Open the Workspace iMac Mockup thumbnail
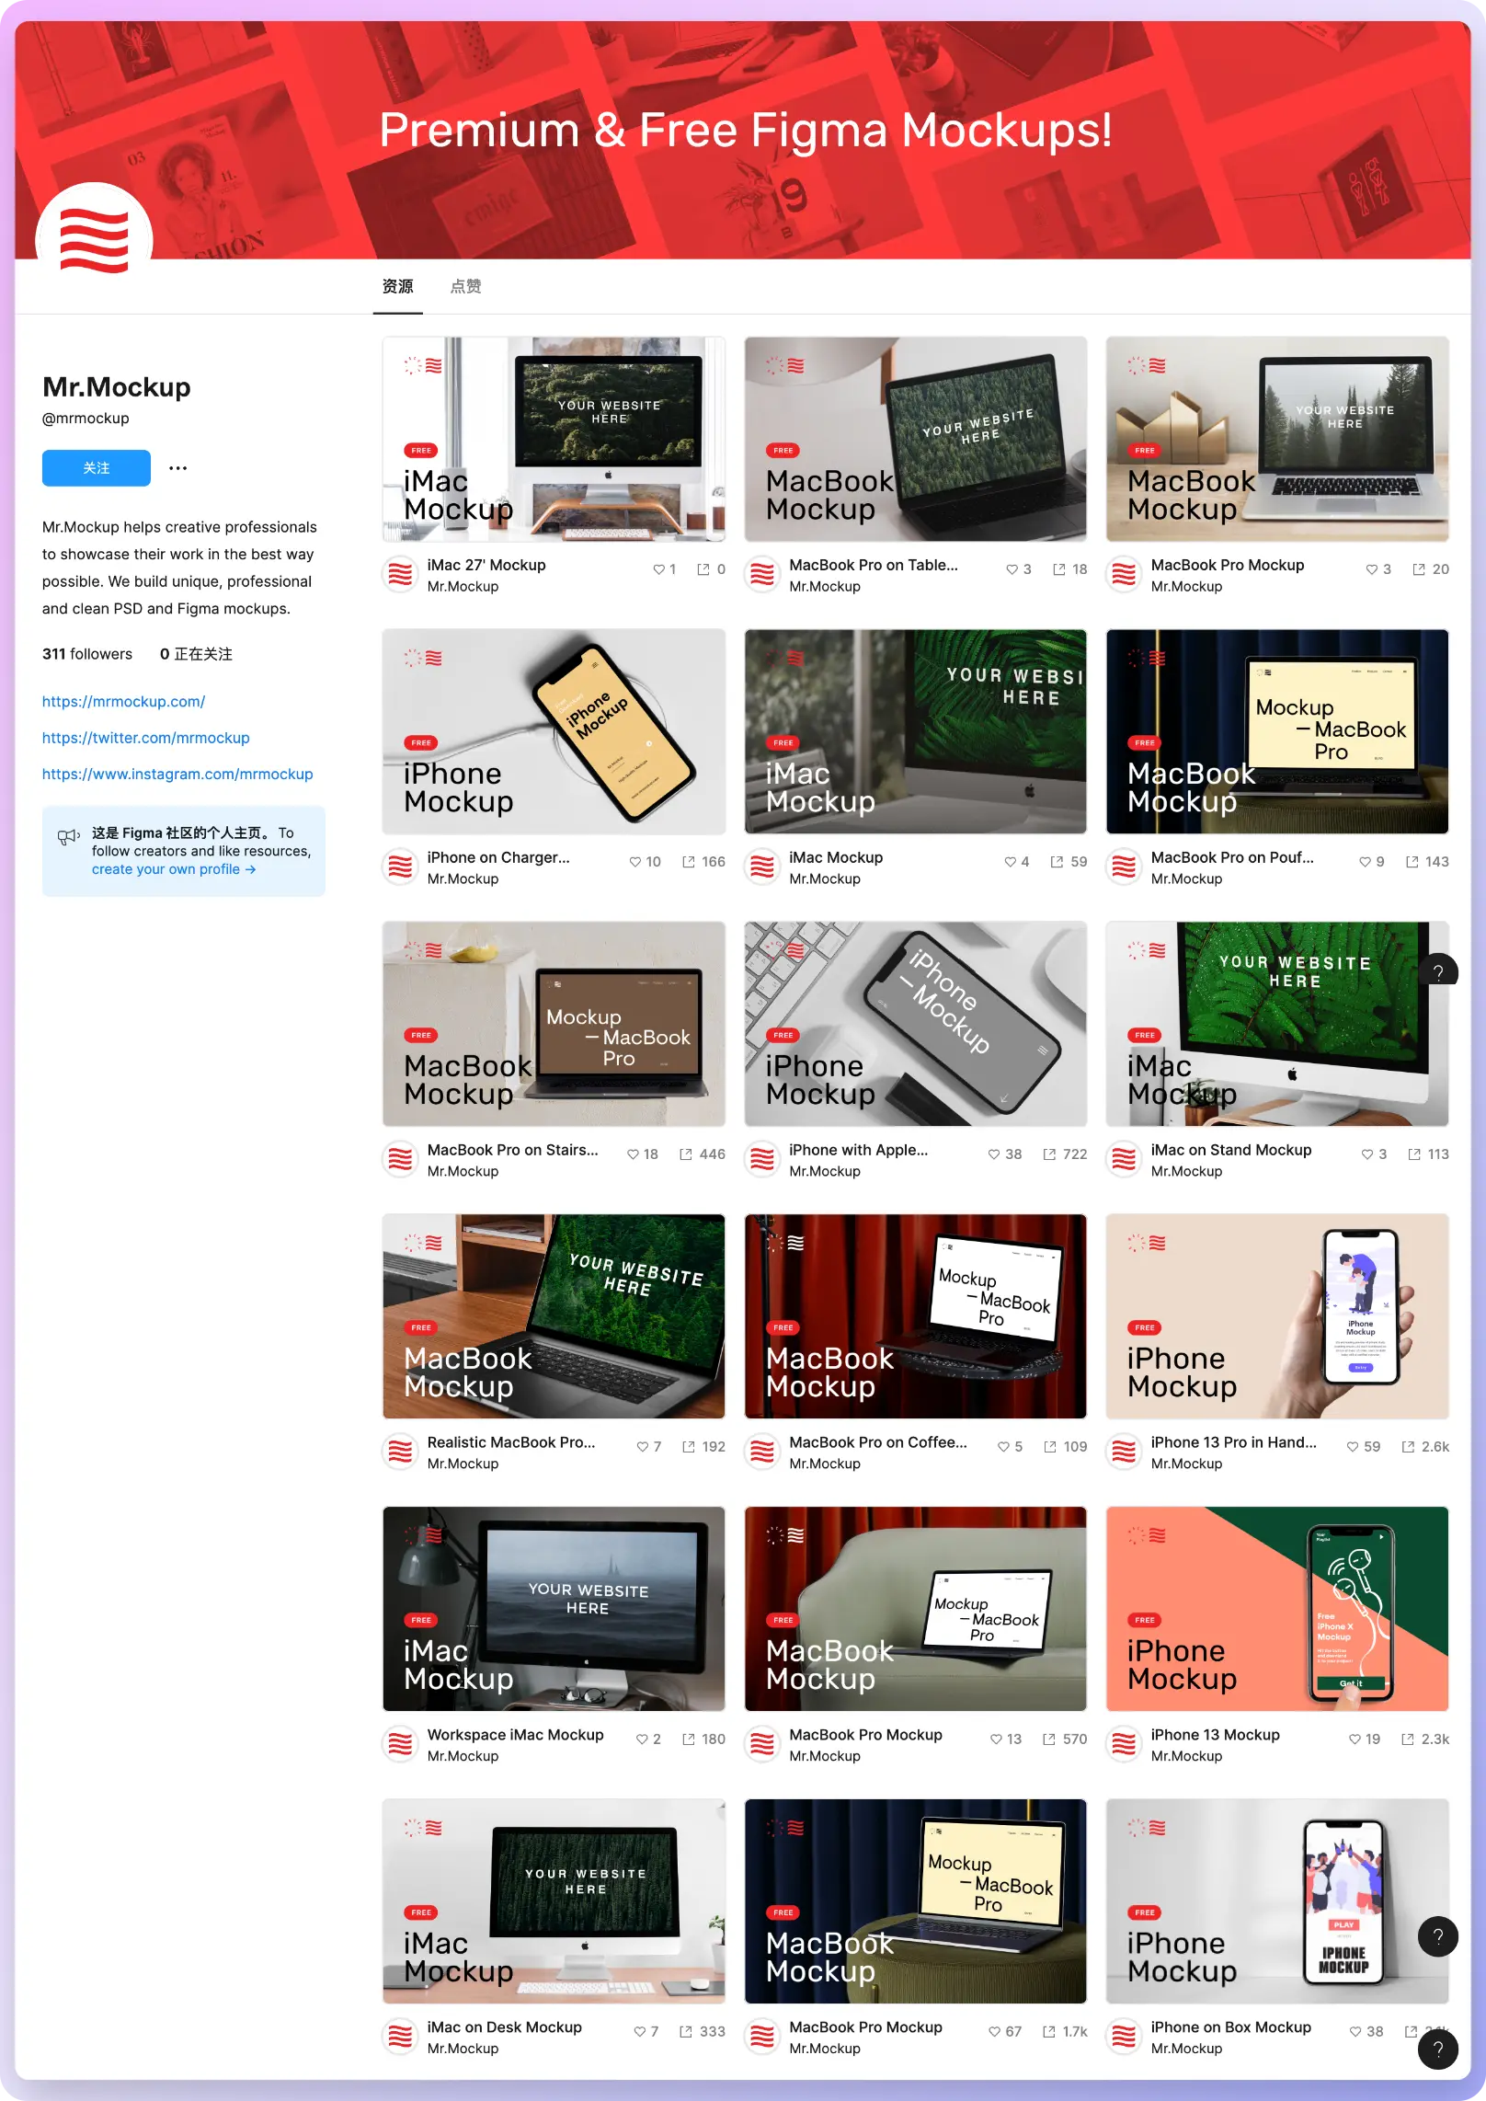The height and width of the screenshot is (2101, 1486). point(554,1608)
